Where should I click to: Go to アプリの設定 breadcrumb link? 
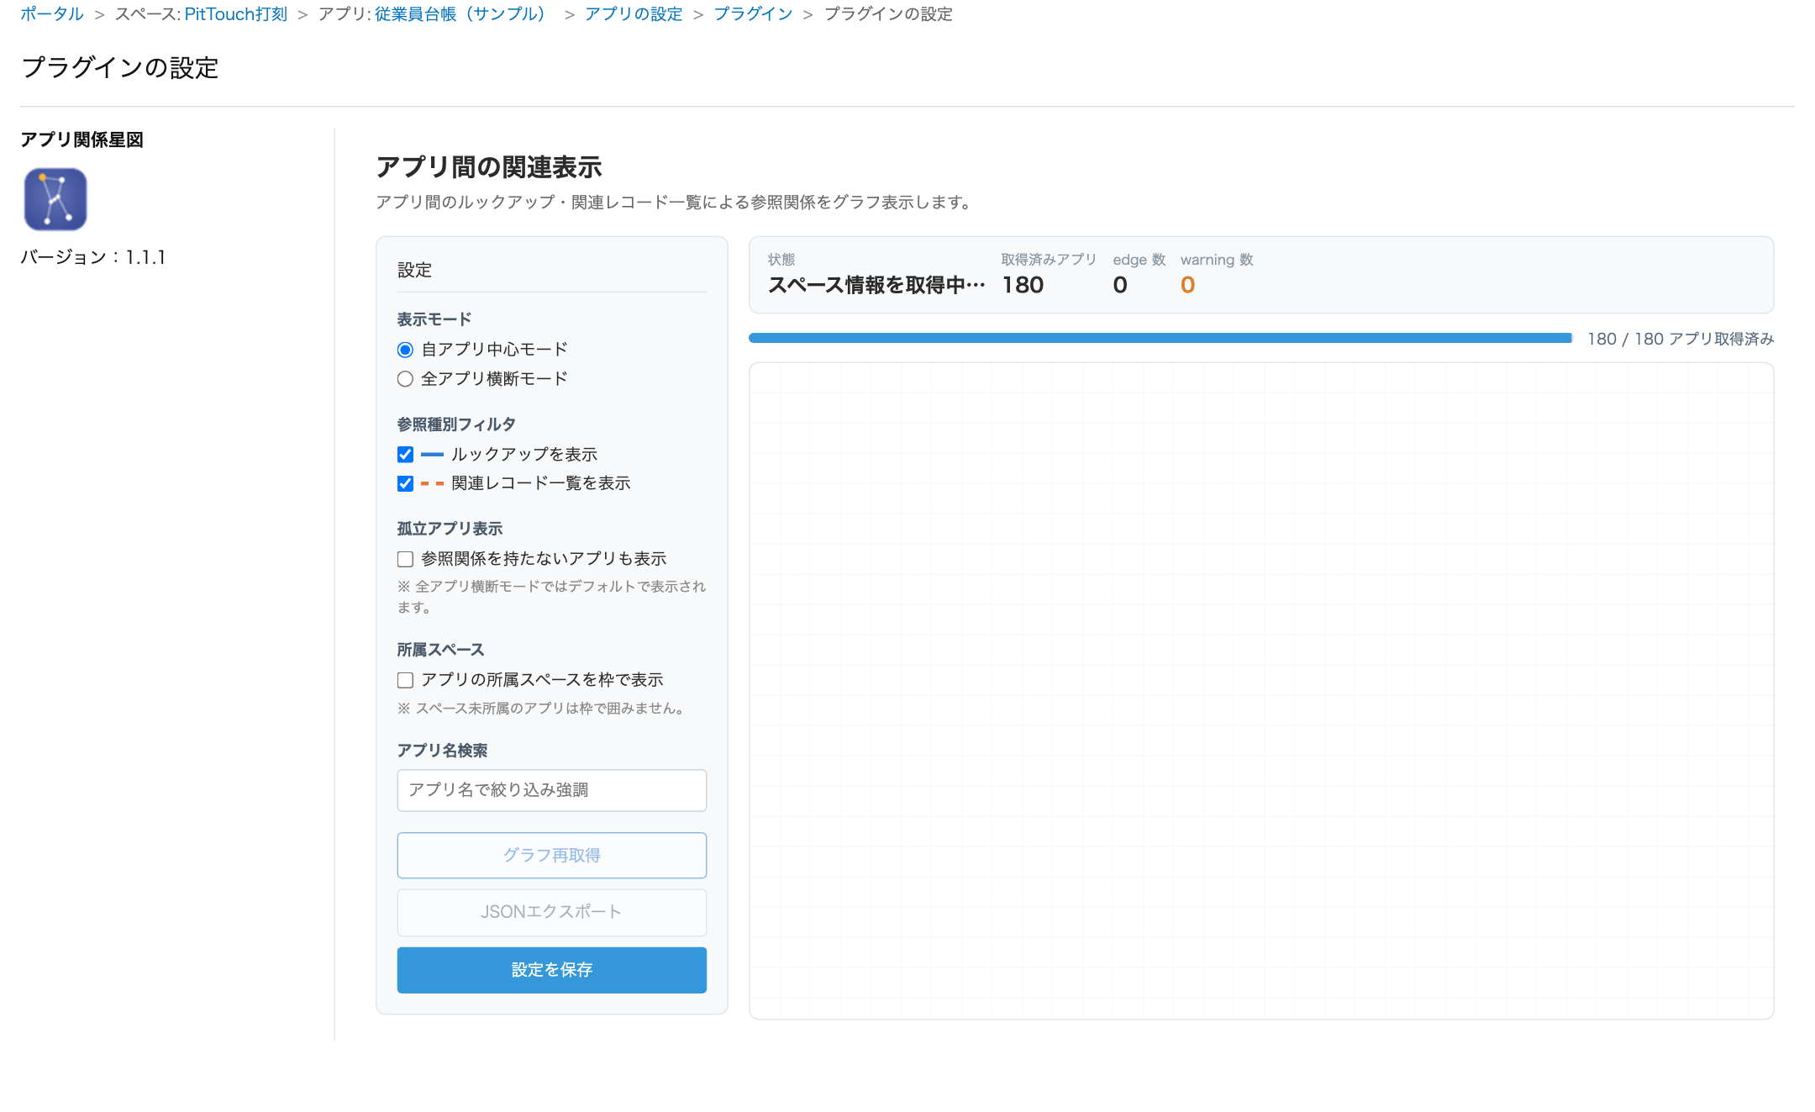pyautogui.click(x=634, y=14)
